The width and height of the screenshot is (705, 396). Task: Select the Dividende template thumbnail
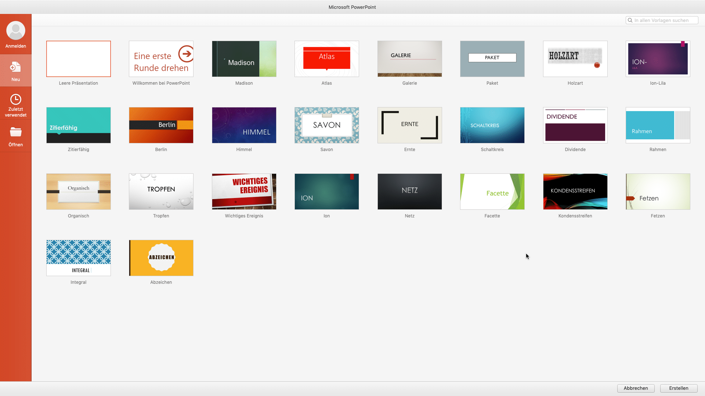(x=575, y=125)
